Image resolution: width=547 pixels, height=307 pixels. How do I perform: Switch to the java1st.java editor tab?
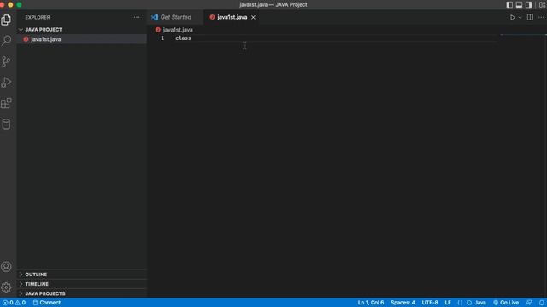[x=232, y=17]
